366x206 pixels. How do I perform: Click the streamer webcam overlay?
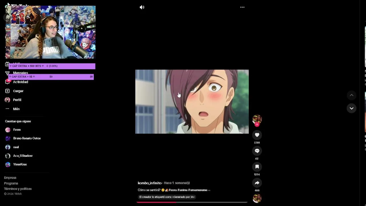tap(50, 32)
